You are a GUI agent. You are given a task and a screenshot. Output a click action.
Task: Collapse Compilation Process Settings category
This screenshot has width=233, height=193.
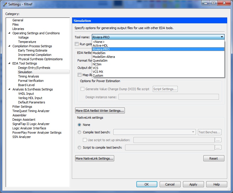tap(9, 46)
